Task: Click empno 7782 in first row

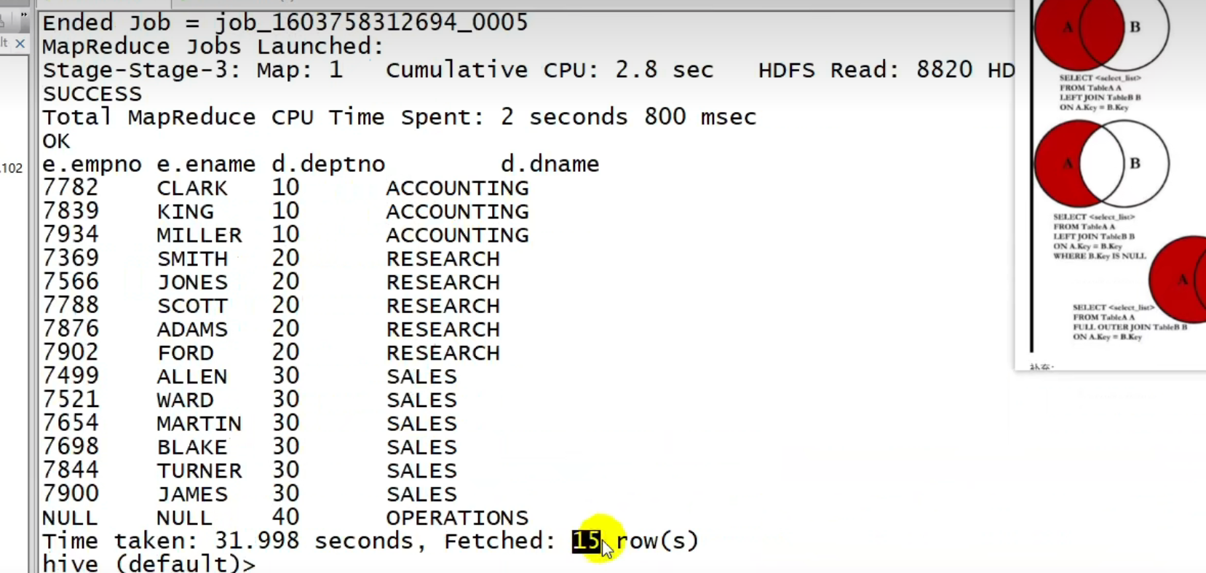Action: click(x=70, y=188)
